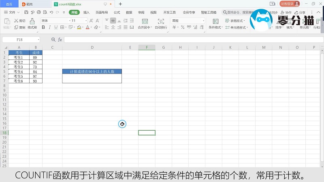Click the percent style icon
The image size is (324, 182).
click(x=183, y=28)
